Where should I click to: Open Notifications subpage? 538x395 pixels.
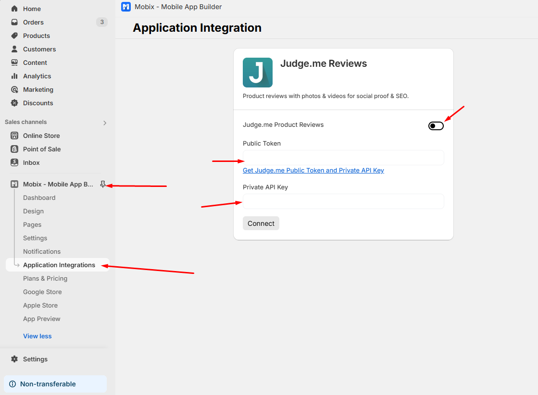[42, 251]
